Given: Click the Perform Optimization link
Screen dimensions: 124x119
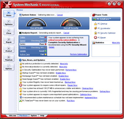Looking at the screenshot, I should [x=79, y=54].
